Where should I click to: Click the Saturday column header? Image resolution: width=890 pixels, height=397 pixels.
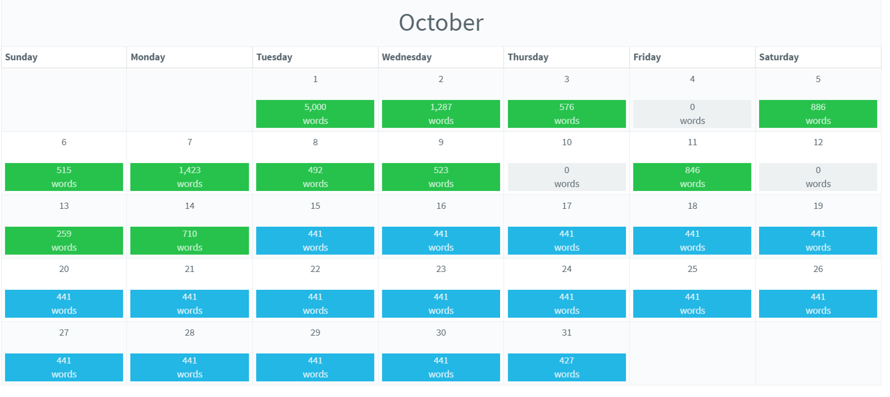tap(818, 57)
